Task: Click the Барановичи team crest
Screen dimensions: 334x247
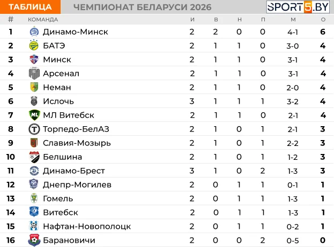Action: [34, 240]
